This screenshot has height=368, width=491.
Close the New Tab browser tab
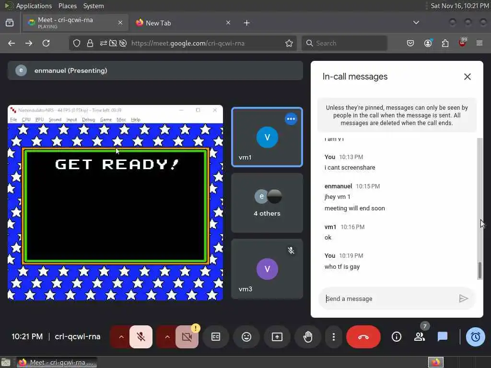[228, 23]
